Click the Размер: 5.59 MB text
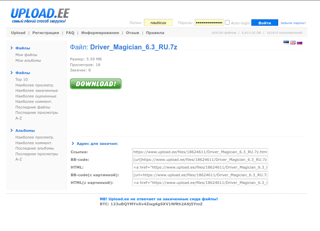 pos(86,59)
